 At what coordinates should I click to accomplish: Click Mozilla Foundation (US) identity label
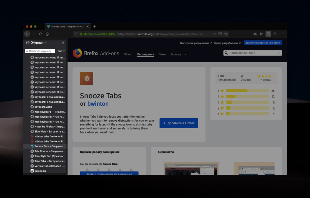99,34
